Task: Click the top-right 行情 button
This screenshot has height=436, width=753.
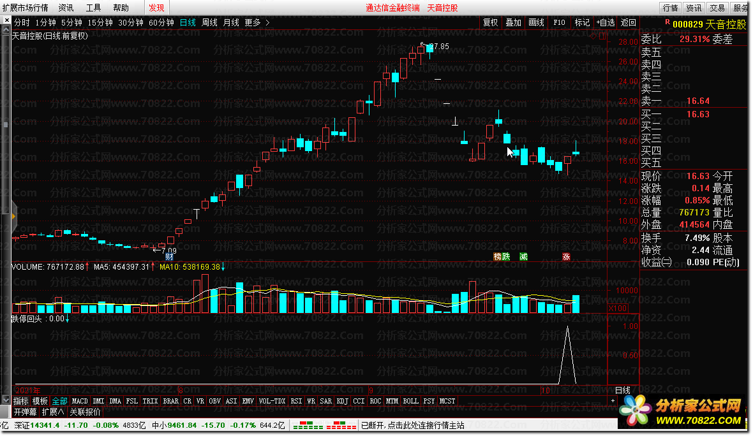Action: [x=670, y=8]
